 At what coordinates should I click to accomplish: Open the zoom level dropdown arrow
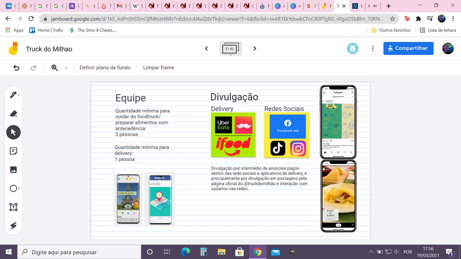tap(66, 68)
